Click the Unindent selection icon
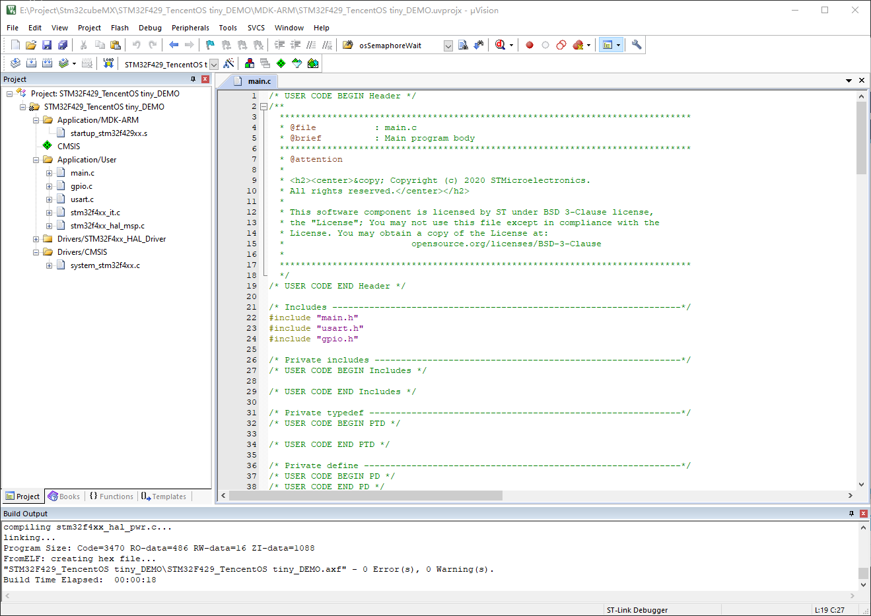This screenshot has height=616, width=871. click(295, 45)
